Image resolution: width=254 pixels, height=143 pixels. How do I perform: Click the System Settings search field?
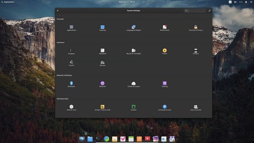[195, 11]
